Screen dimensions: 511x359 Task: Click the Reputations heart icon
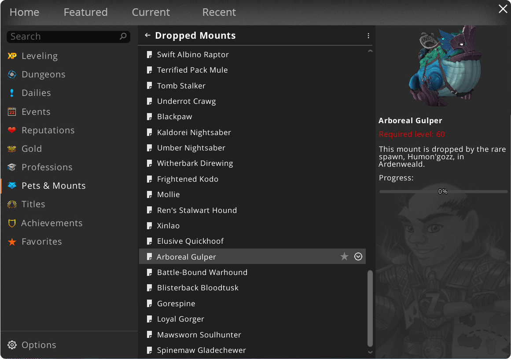[12, 130]
